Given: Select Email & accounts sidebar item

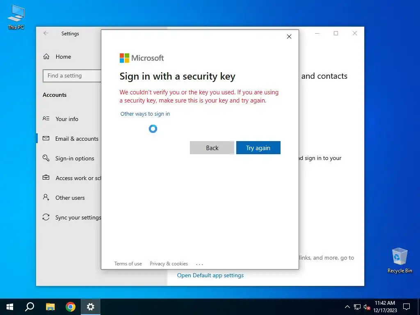Looking at the screenshot, I should pyautogui.click(x=77, y=139).
